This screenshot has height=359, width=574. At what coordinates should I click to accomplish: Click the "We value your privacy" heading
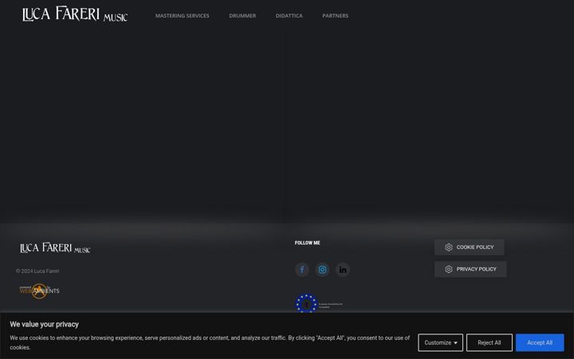pyautogui.click(x=45, y=324)
